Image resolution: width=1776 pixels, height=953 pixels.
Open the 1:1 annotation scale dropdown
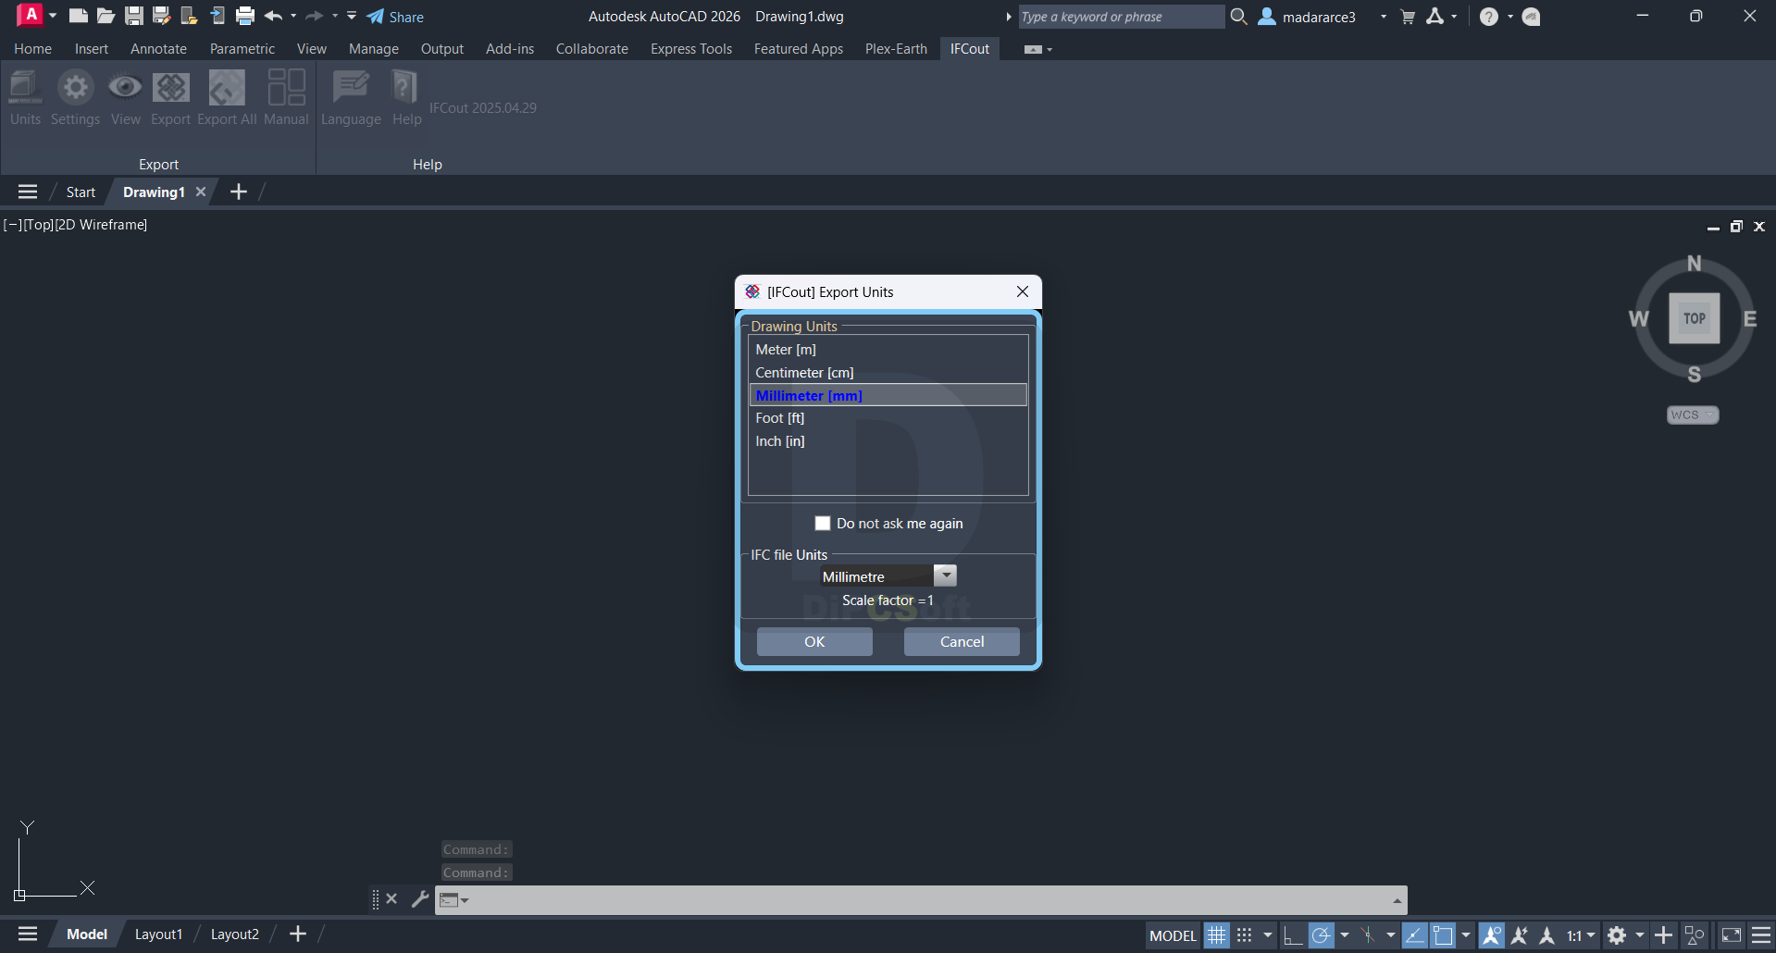(1581, 935)
